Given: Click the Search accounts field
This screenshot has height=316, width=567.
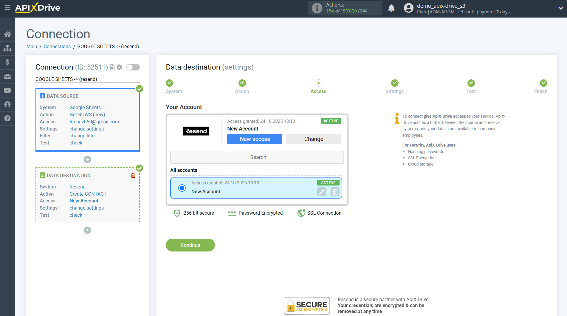Looking at the screenshot, I should point(257,157).
